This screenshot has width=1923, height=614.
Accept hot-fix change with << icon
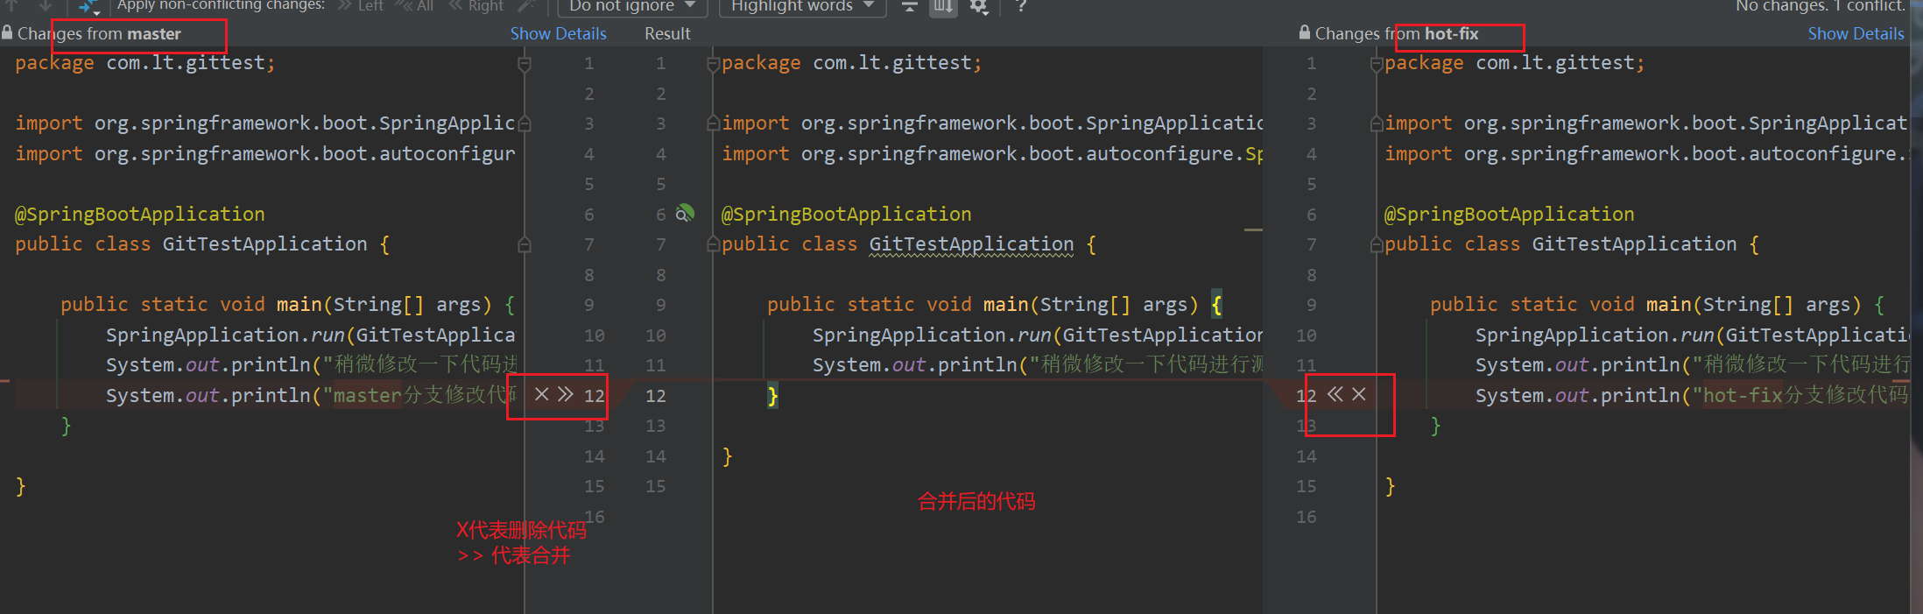(x=1335, y=394)
